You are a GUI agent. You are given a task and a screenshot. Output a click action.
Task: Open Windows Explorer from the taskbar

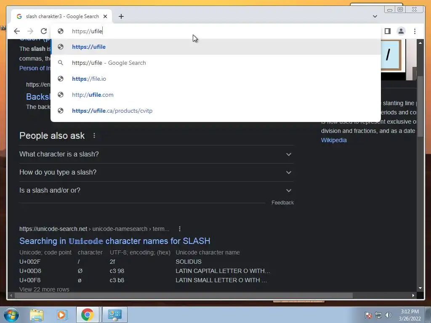(37, 315)
